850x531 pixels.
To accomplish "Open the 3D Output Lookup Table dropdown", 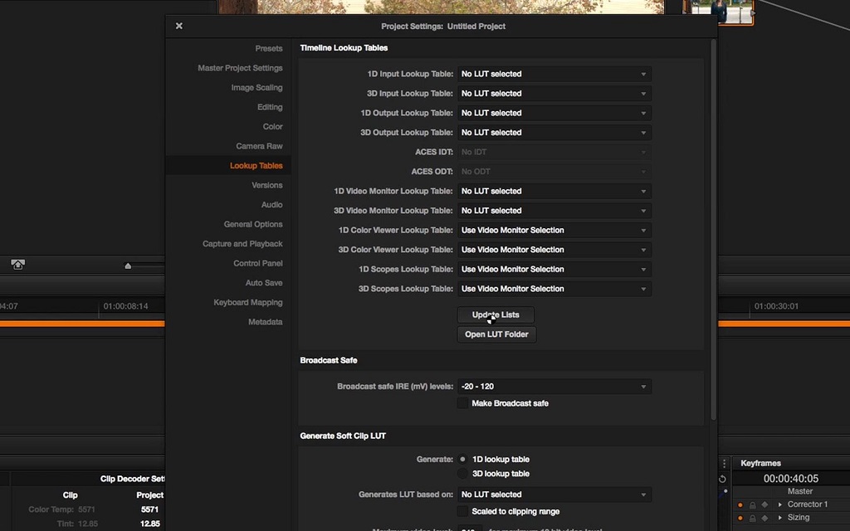I will pos(554,132).
